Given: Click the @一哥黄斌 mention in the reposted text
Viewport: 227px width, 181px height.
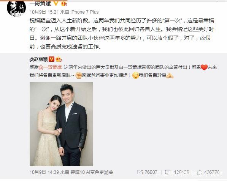Looking at the screenshot, I should [50, 67].
